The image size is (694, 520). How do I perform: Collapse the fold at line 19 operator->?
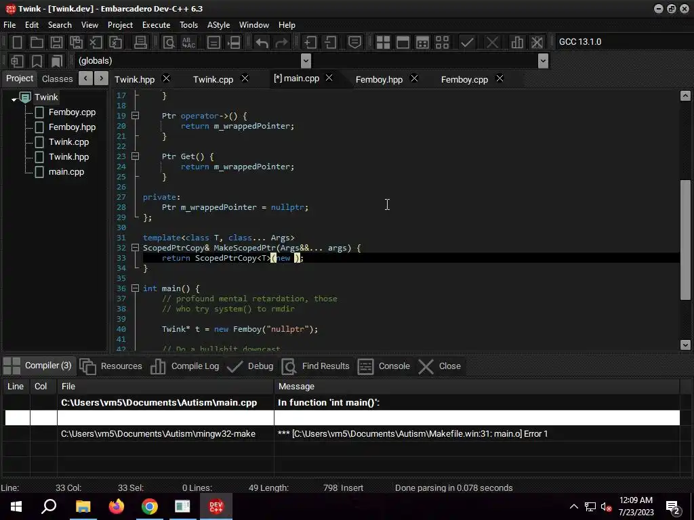click(136, 116)
